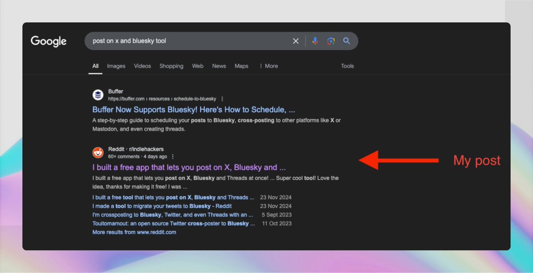
Task: Click the magnifying glass search icon
Action: 347,41
